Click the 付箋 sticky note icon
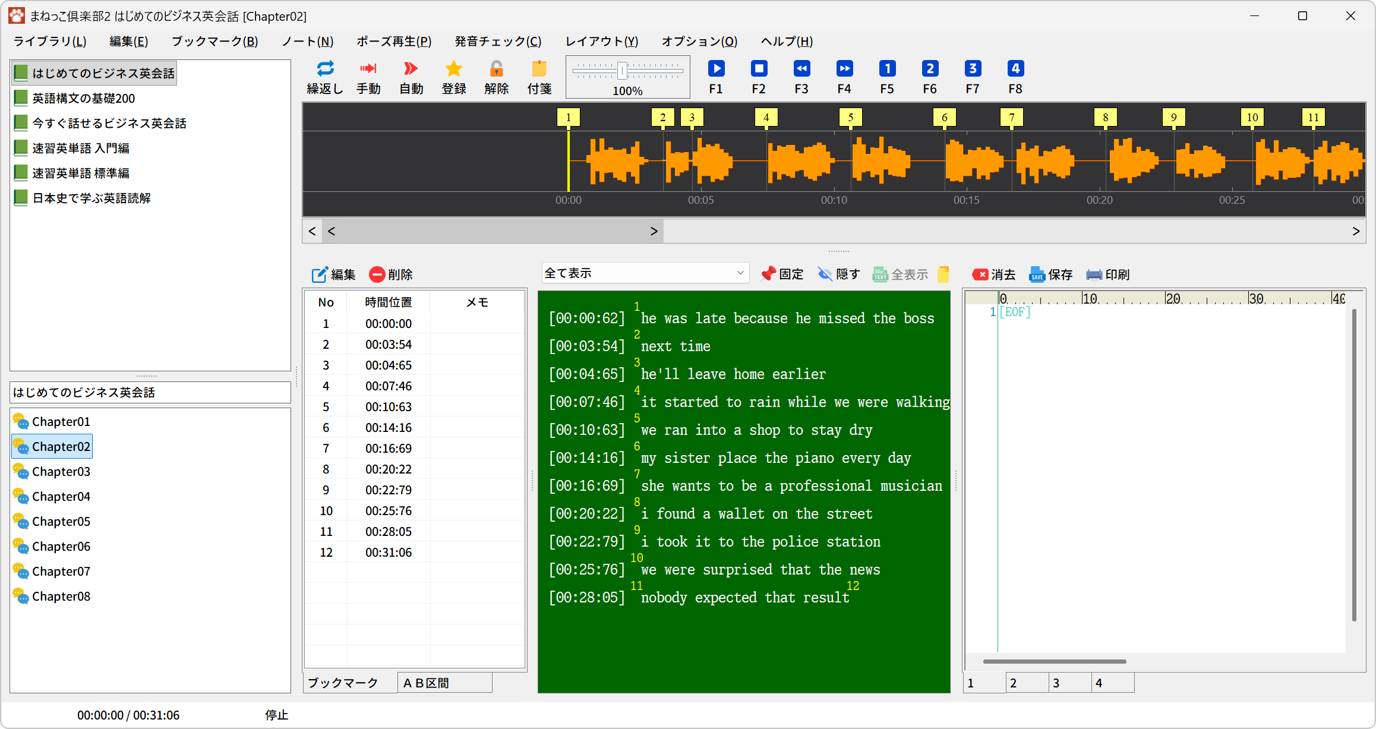 pos(539,77)
